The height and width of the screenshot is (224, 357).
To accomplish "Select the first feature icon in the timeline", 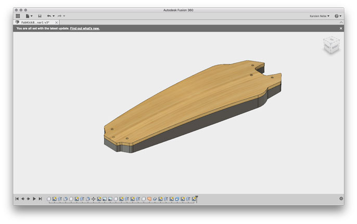I will tap(49, 199).
